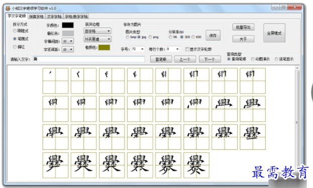Click the scrollbar up arrow of stroke panel
Screen dimensions: 313x188
[x=297, y=68]
